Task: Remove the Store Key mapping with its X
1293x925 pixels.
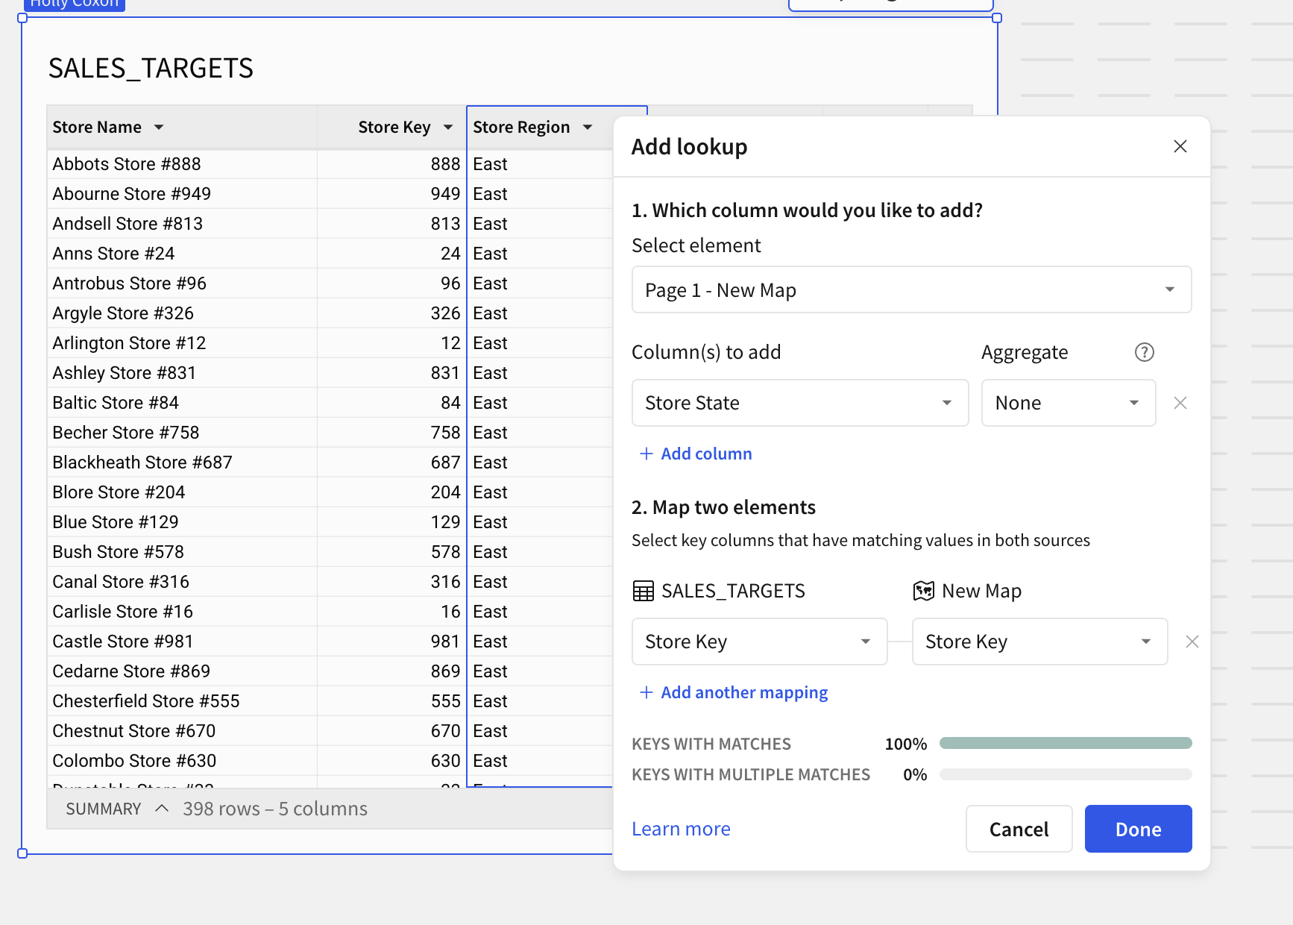Action: pos(1192,641)
